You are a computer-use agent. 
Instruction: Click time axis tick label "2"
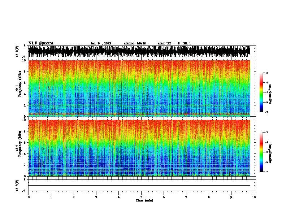(74, 197)
